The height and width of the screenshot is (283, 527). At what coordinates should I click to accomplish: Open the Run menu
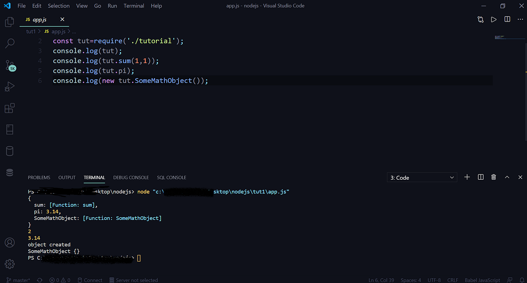112,6
